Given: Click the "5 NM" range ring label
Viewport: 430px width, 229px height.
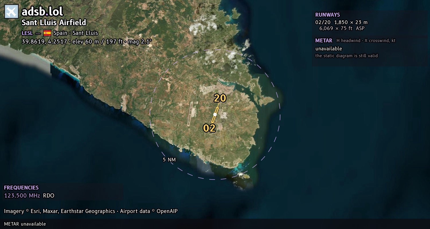Looking at the screenshot, I should [x=169, y=160].
